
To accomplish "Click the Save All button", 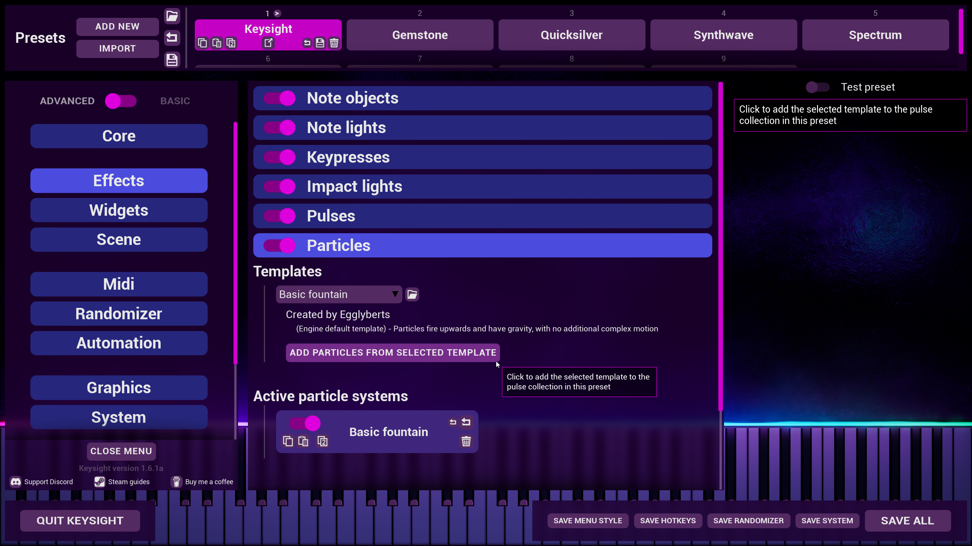I will tap(907, 521).
